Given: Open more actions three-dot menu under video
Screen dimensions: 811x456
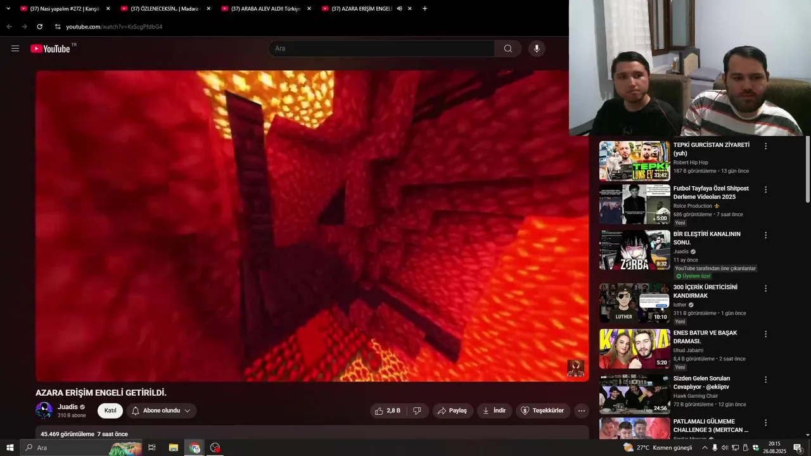Looking at the screenshot, I should click(x=581, y=410).
